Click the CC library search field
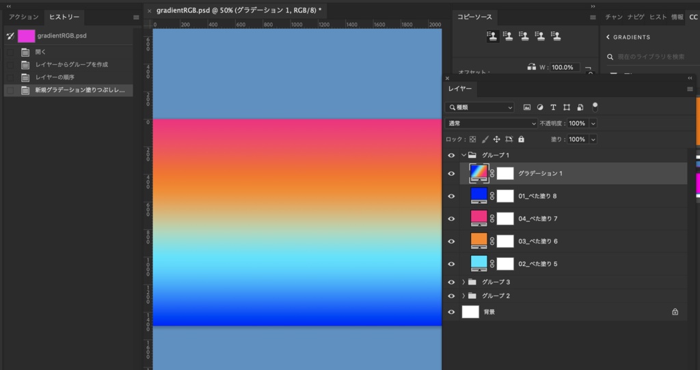The width and height of the screenshot is (700, 370). tap(651, 57)
